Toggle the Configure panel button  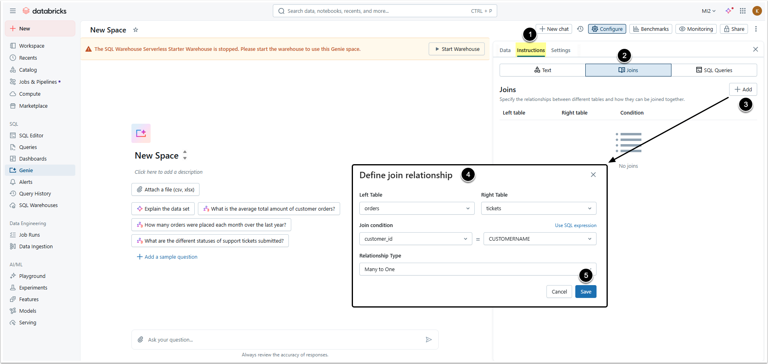pos(607,29)
